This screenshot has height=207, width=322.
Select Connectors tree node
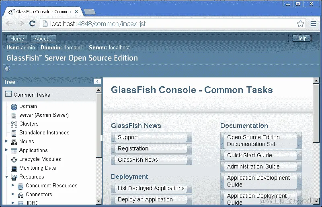coord(39,194)
